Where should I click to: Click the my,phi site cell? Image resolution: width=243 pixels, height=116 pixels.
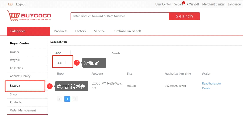click(131, 86)
